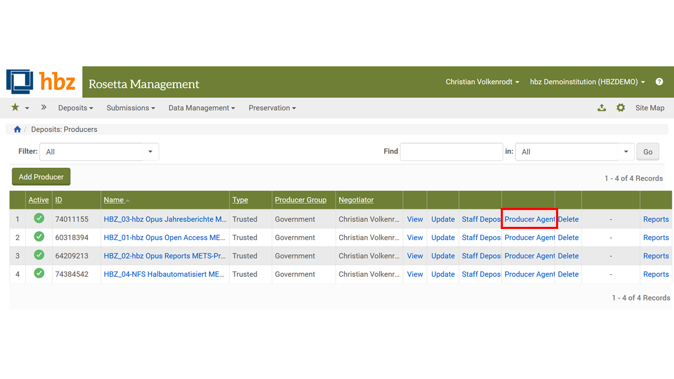Screen dimensions: 674x379
Task: Click the Add Producer button
Action: [41, 177]
